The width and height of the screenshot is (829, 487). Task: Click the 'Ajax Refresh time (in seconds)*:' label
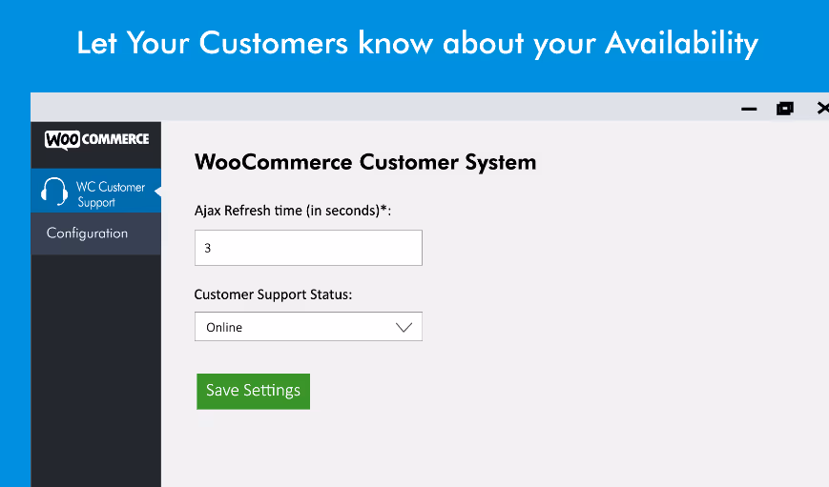click(x=293, y=211)
